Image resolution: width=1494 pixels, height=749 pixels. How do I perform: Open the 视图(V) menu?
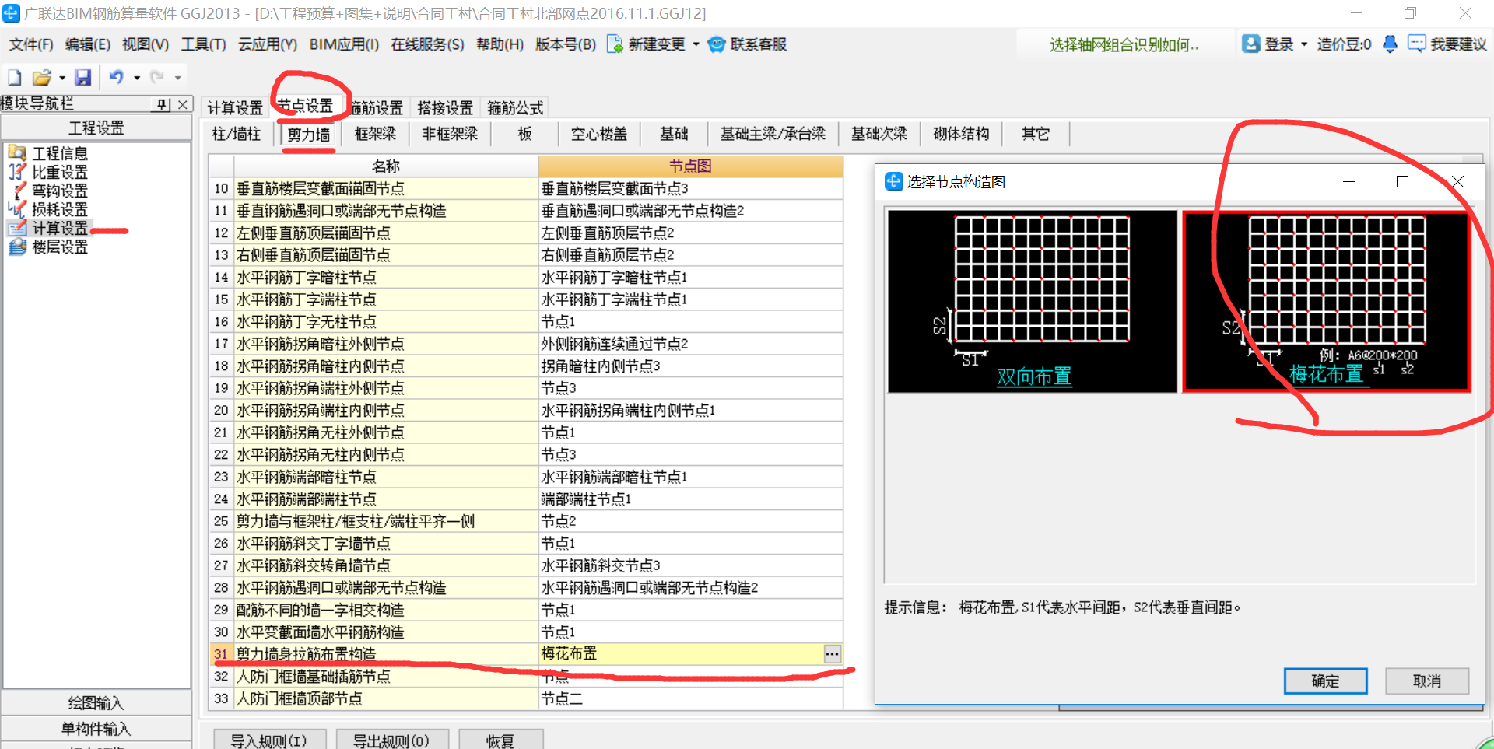pos(146,44)
